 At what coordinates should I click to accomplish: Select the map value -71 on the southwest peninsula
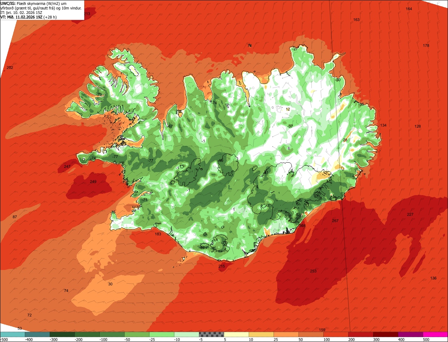[x=145, y=200]
